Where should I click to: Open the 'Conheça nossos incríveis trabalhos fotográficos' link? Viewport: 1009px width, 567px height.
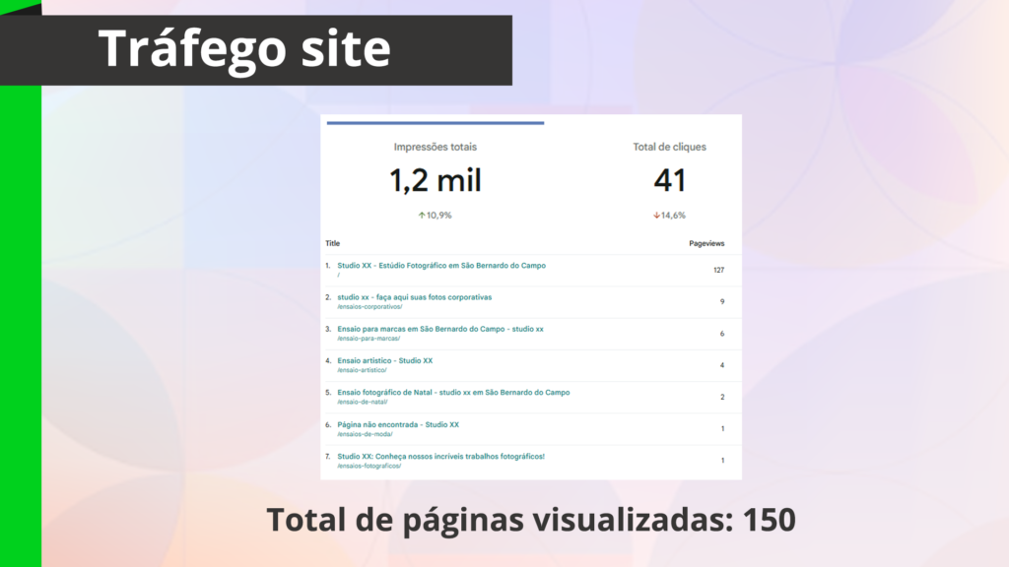click(440, 456)
